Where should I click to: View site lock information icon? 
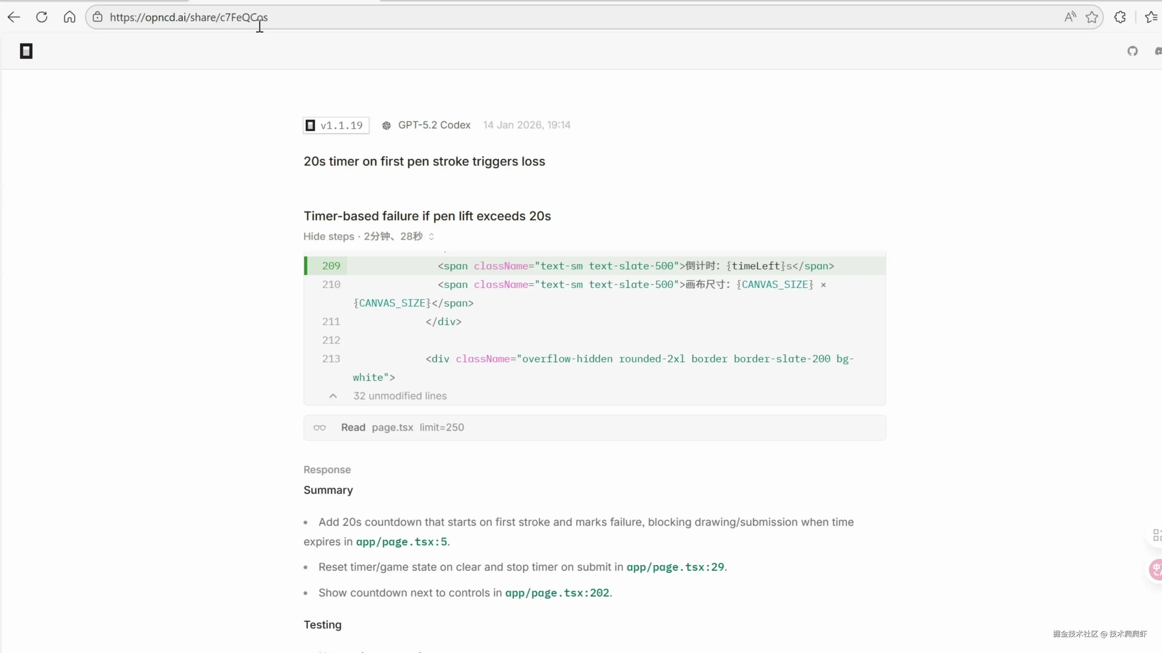click(x=97, y=17)
